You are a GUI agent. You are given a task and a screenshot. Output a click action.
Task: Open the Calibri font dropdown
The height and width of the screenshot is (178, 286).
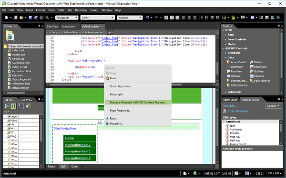coord(98,18)
